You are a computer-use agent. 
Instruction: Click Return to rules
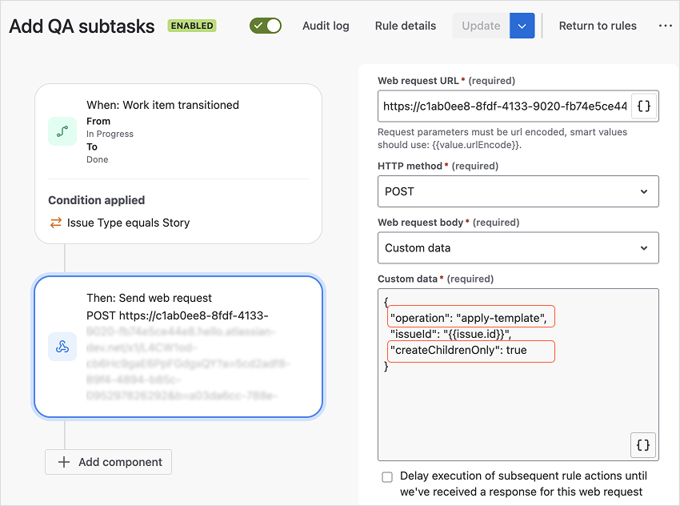tap(598, 26)
